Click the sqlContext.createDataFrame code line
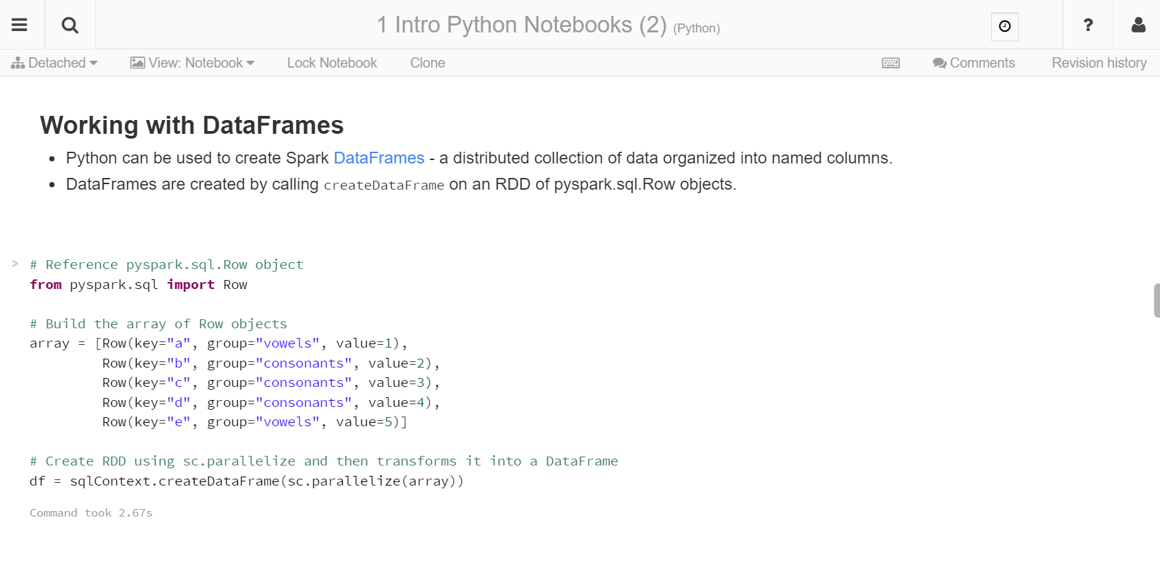This screenshot has width=1160, height=569. (x=246, y=481)
